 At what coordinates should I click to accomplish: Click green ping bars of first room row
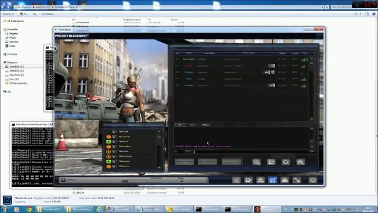point(304,59)
